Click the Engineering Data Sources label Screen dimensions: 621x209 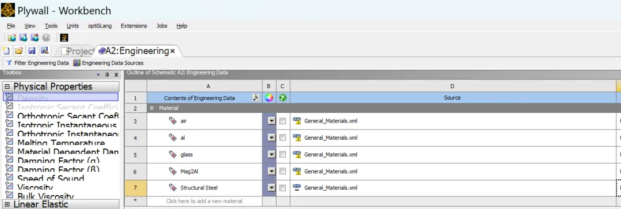pyautogui.click(x=113, y=63)
